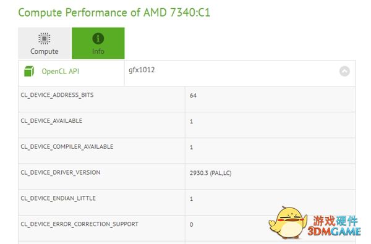Select the CL_DEVICE_ENDIAN_LITTLE row label
This screenshot has width=371, height=244.
point(58,198)
